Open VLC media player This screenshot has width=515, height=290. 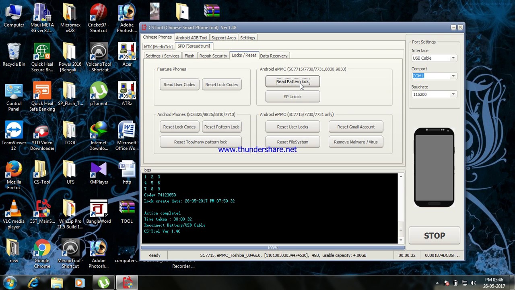(14, 215)
